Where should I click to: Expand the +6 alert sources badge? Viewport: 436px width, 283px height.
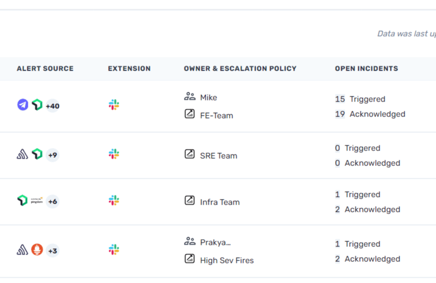pyautogui.click(x=53, y=202)
